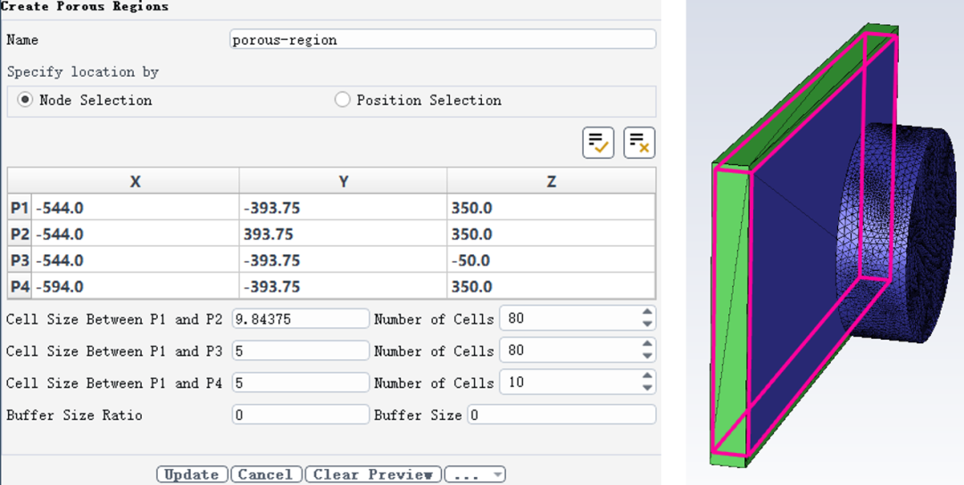Click the Buffer Size input field
This screenshot has width=964, height=485.
click(561, 415)
